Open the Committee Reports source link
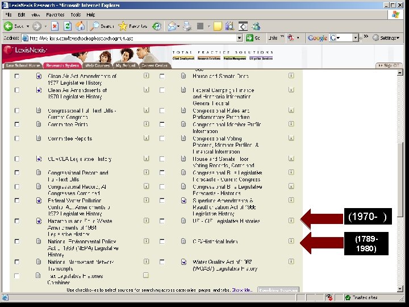The image size is (409, 307). click(70, 138)
